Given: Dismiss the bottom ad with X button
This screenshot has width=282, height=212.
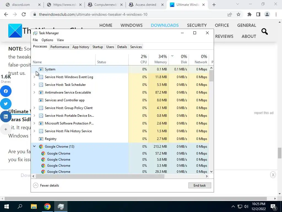Looking at the screenshot, I should point(273,175).
